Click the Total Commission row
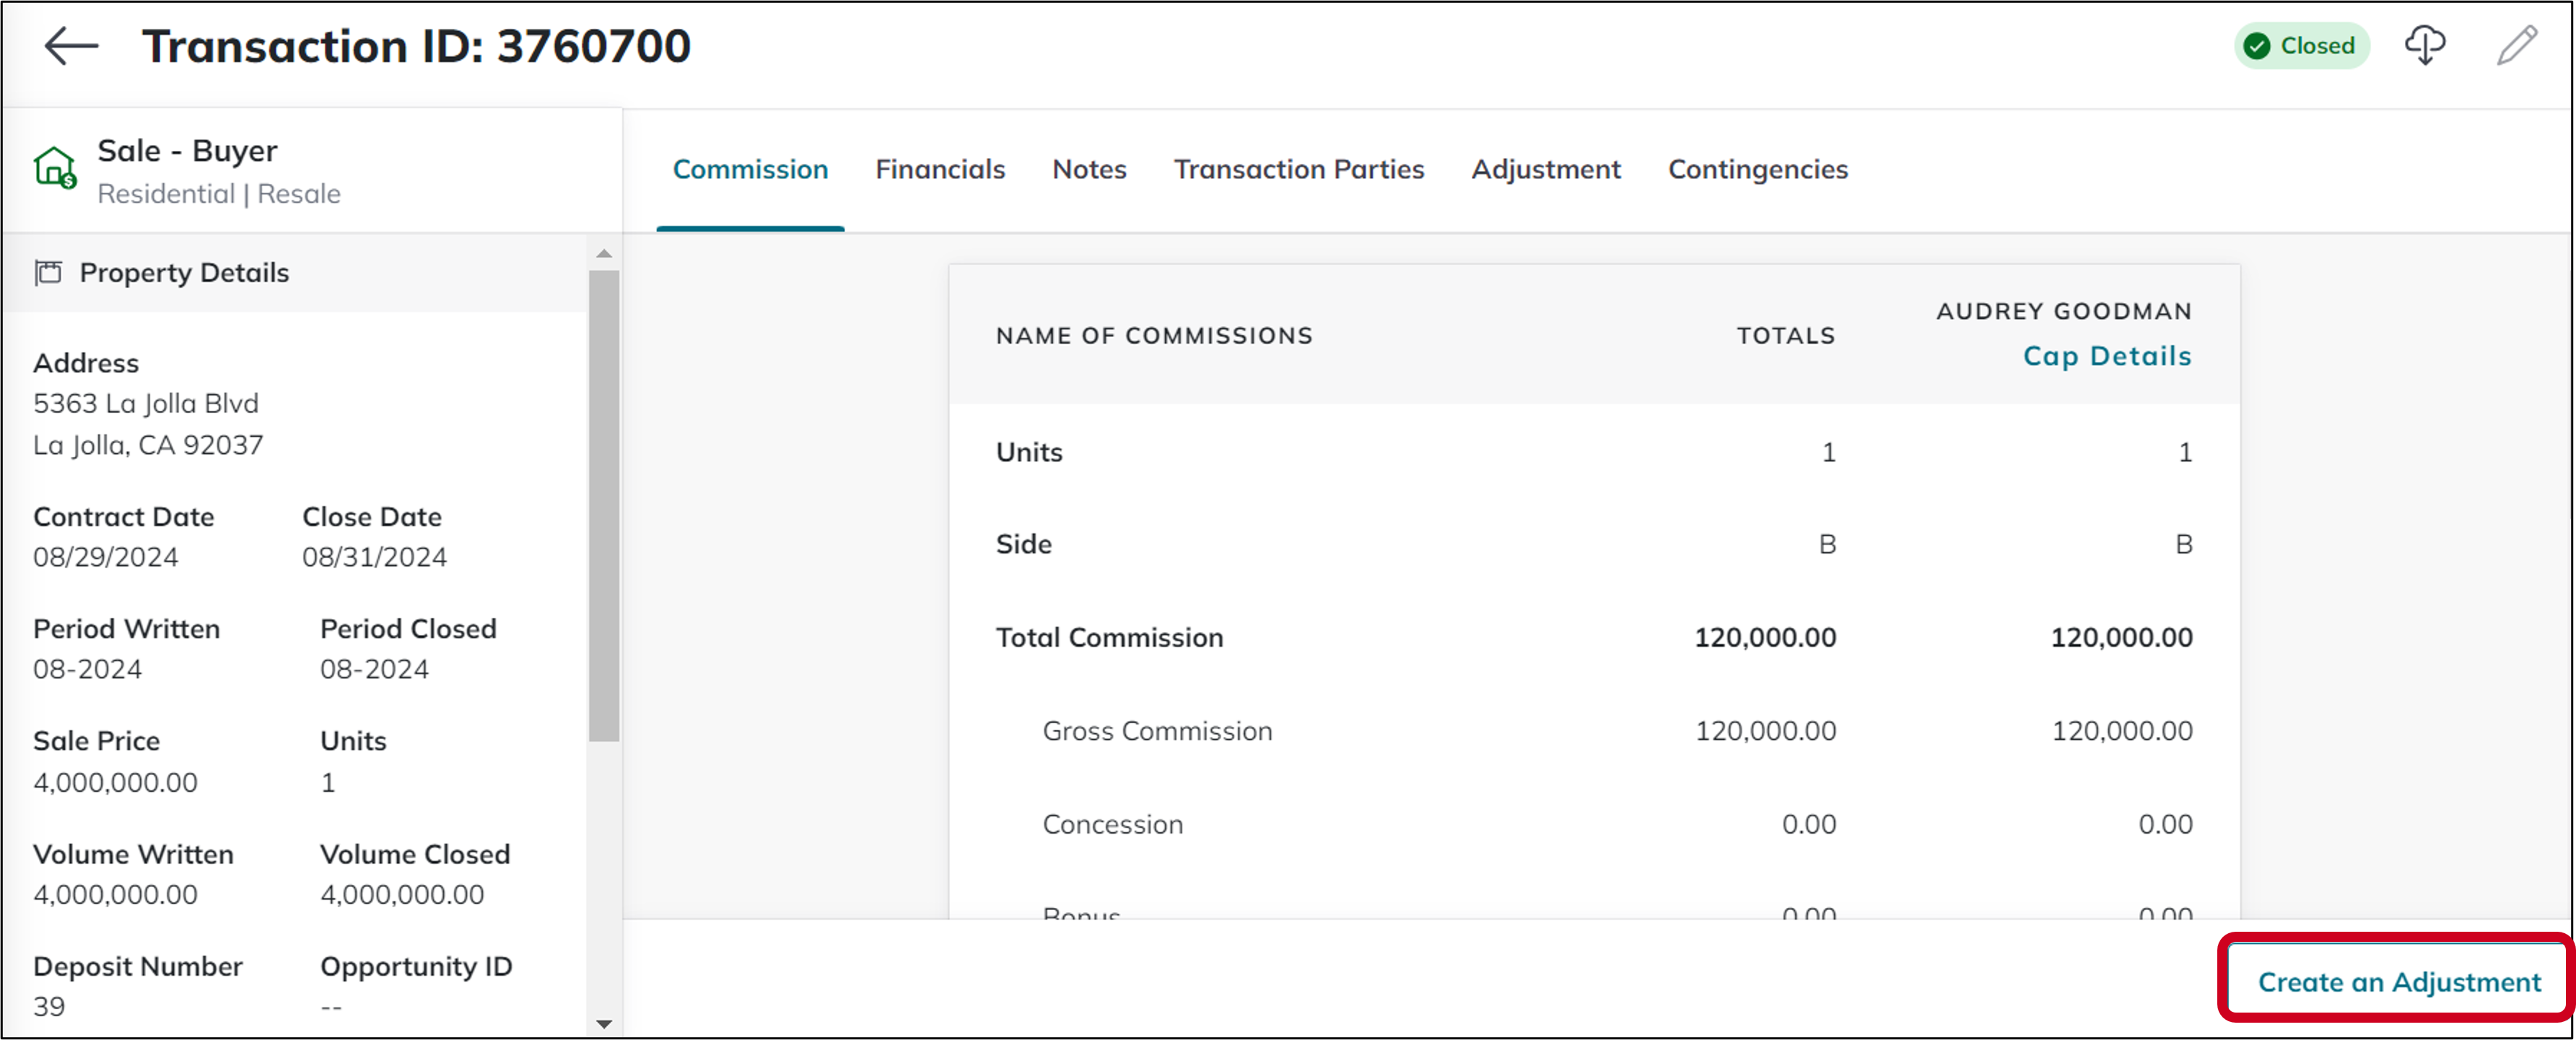The height and width of the screenshot is (1040, 2576). [1109, 638]
